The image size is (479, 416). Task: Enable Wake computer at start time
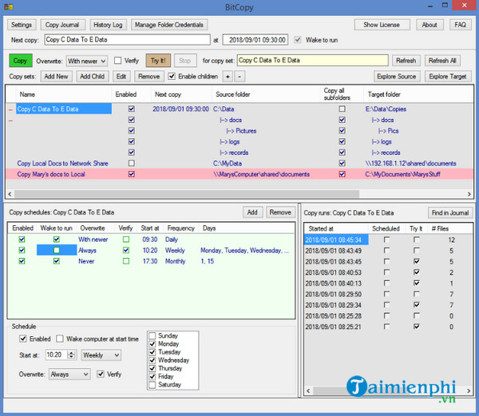(x=61, y=339)
